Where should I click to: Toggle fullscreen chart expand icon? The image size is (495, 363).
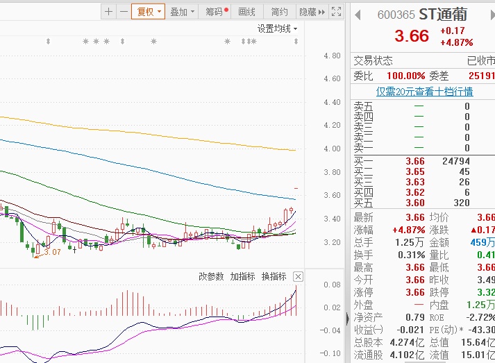click(336, 12)
